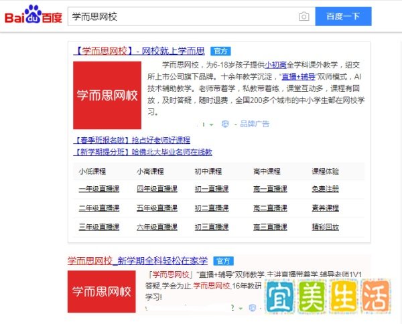402x324 pixels.
Task: Open 学而思网校_新学期全科轻松在家学 result title
Action: [x=137, y=260]
